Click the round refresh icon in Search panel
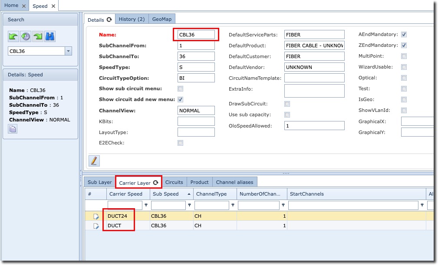 point(26,36)
